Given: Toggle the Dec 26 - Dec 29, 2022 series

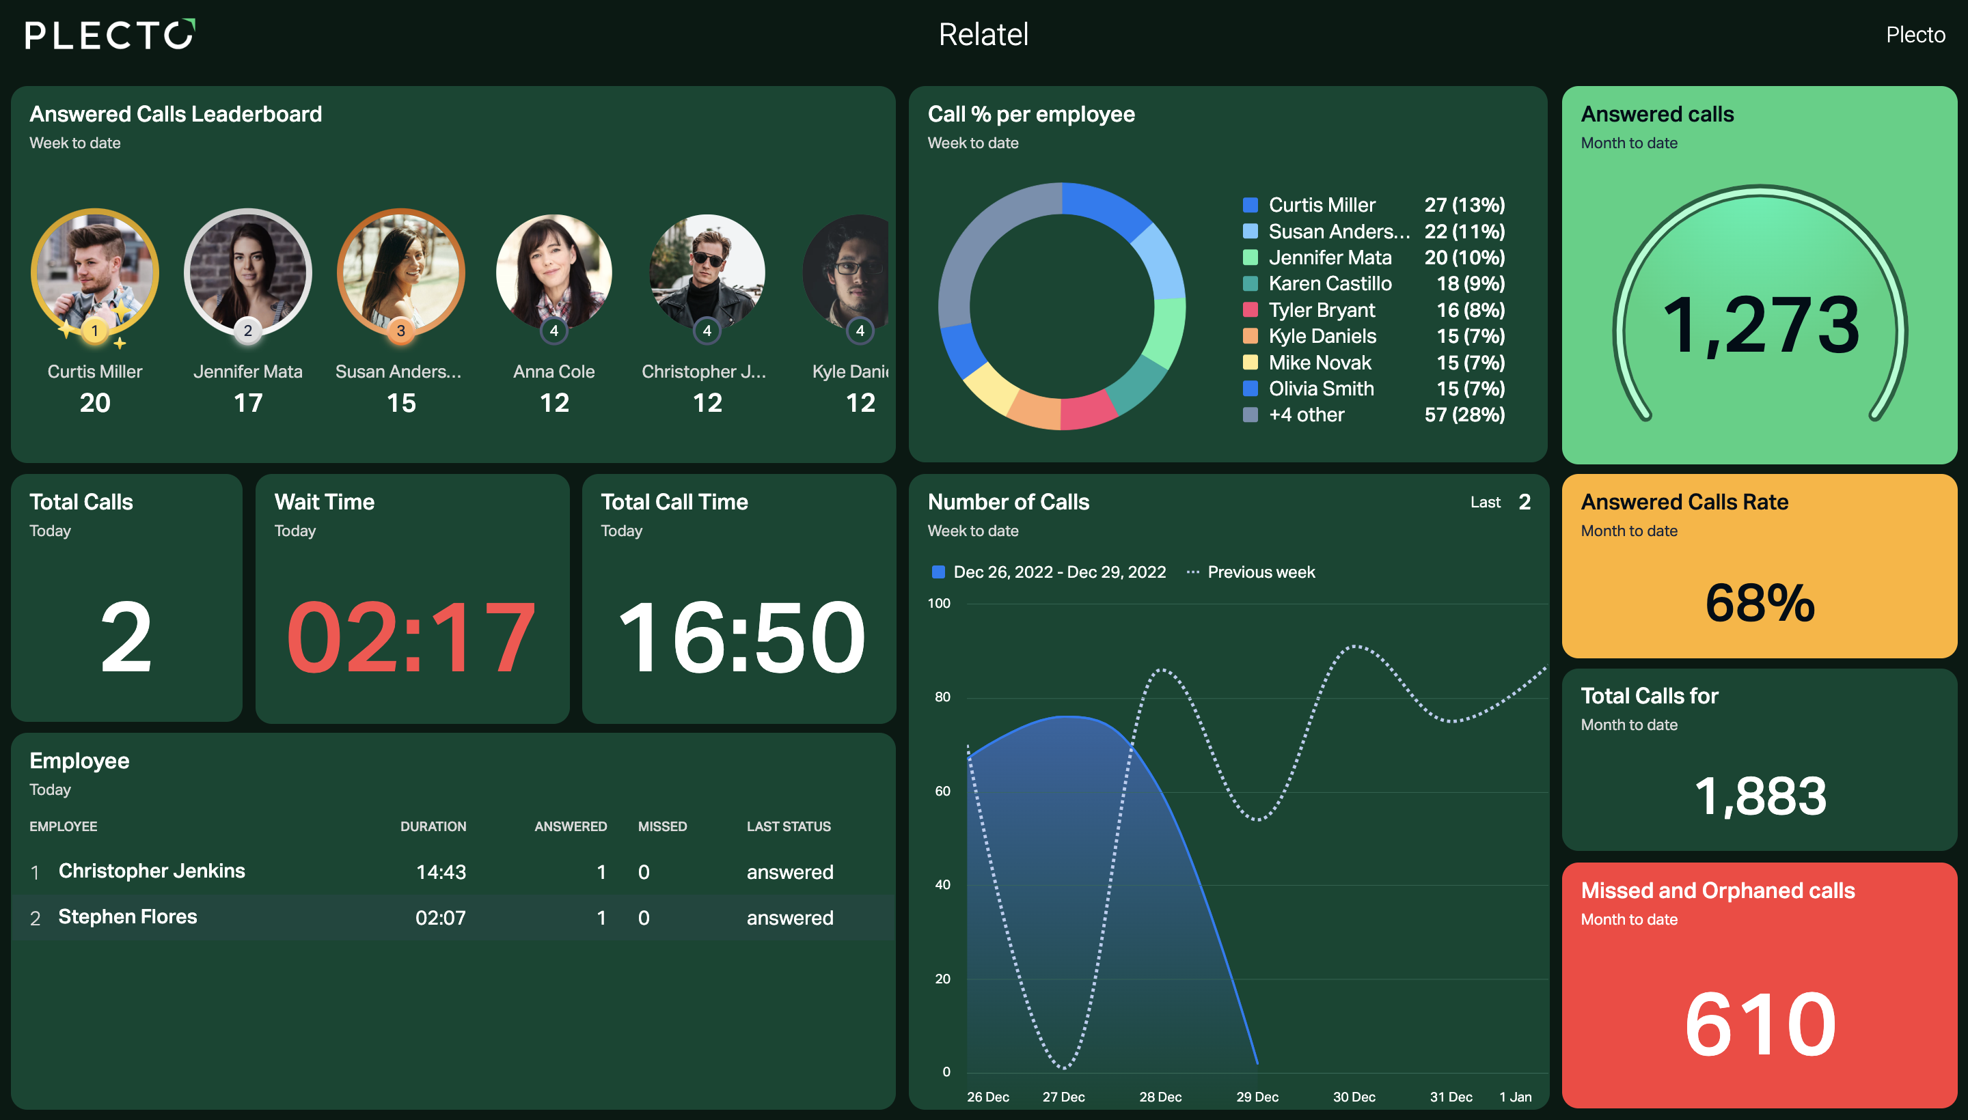Looking at the screenshot, I should tap(1048, 572).
